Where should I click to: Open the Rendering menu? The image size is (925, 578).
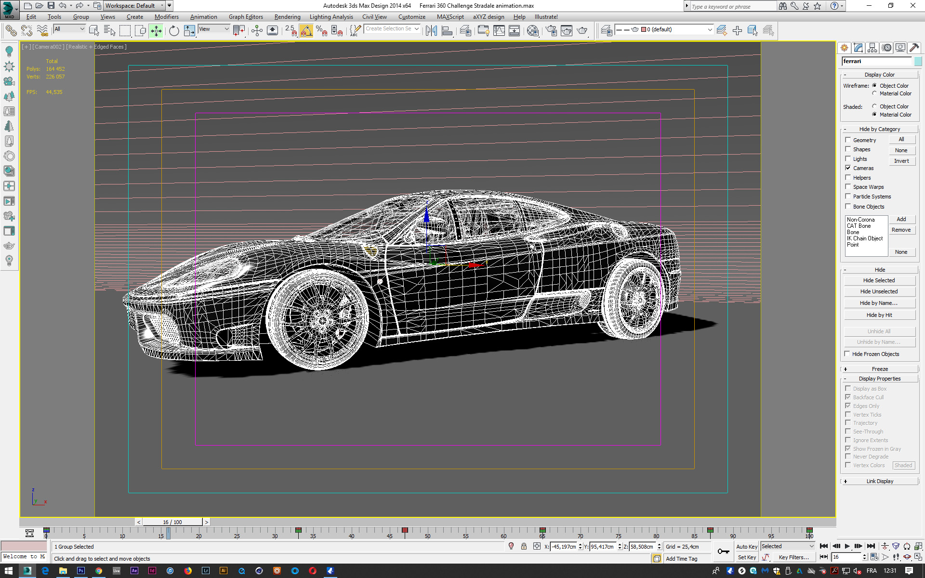[287, 17]
